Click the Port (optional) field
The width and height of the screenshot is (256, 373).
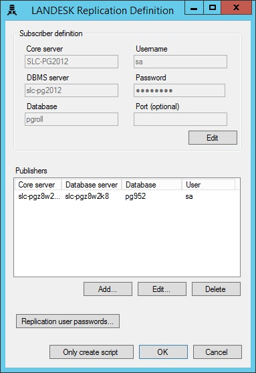tap(180, 119)
